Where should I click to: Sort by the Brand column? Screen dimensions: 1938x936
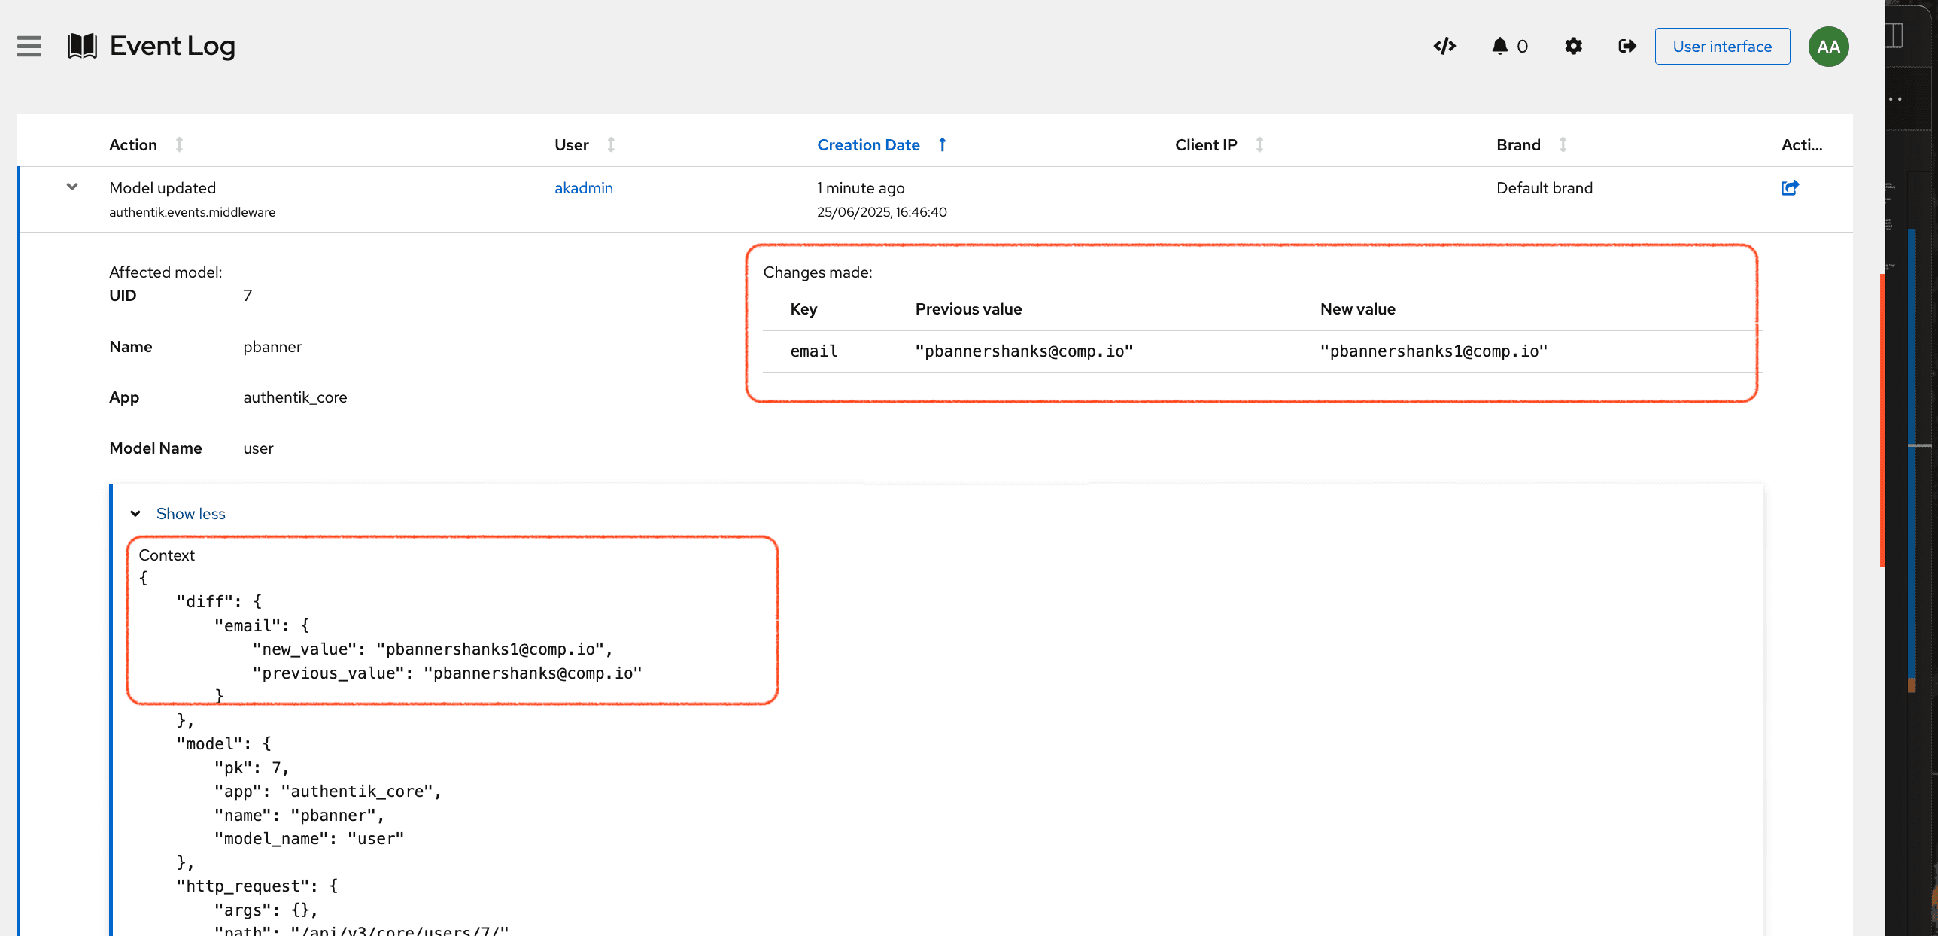[x=1518, y=144]
